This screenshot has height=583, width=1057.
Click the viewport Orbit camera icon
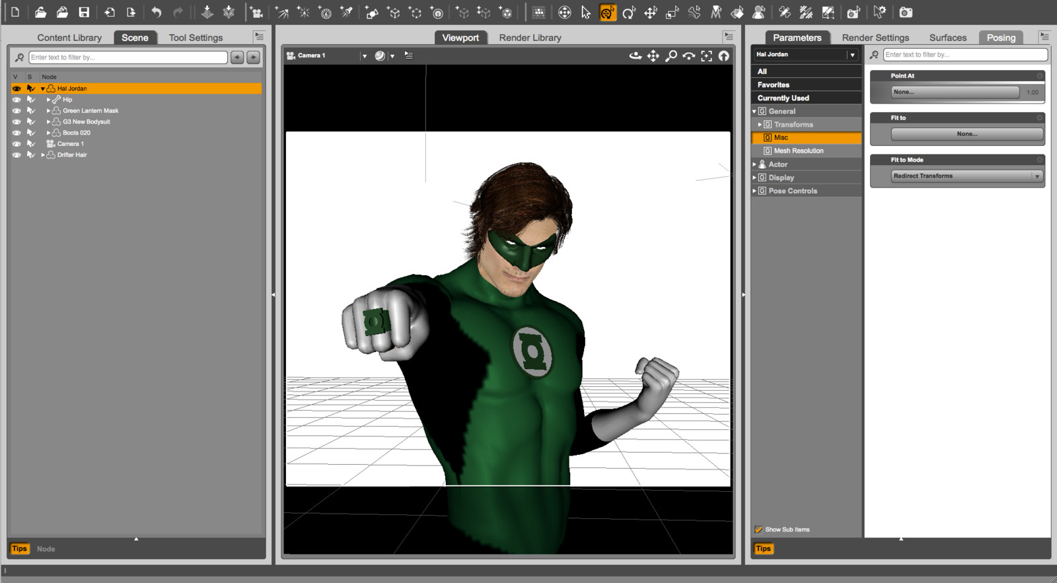pos(636,56)
